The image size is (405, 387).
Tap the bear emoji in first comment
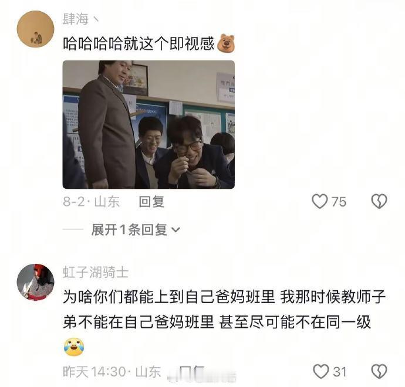point(226,43)
